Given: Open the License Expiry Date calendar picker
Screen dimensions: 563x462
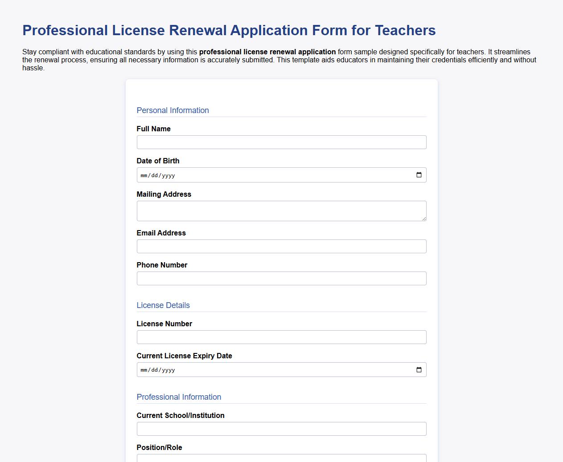Looking at the screenshot, I should tap(419, 369).
